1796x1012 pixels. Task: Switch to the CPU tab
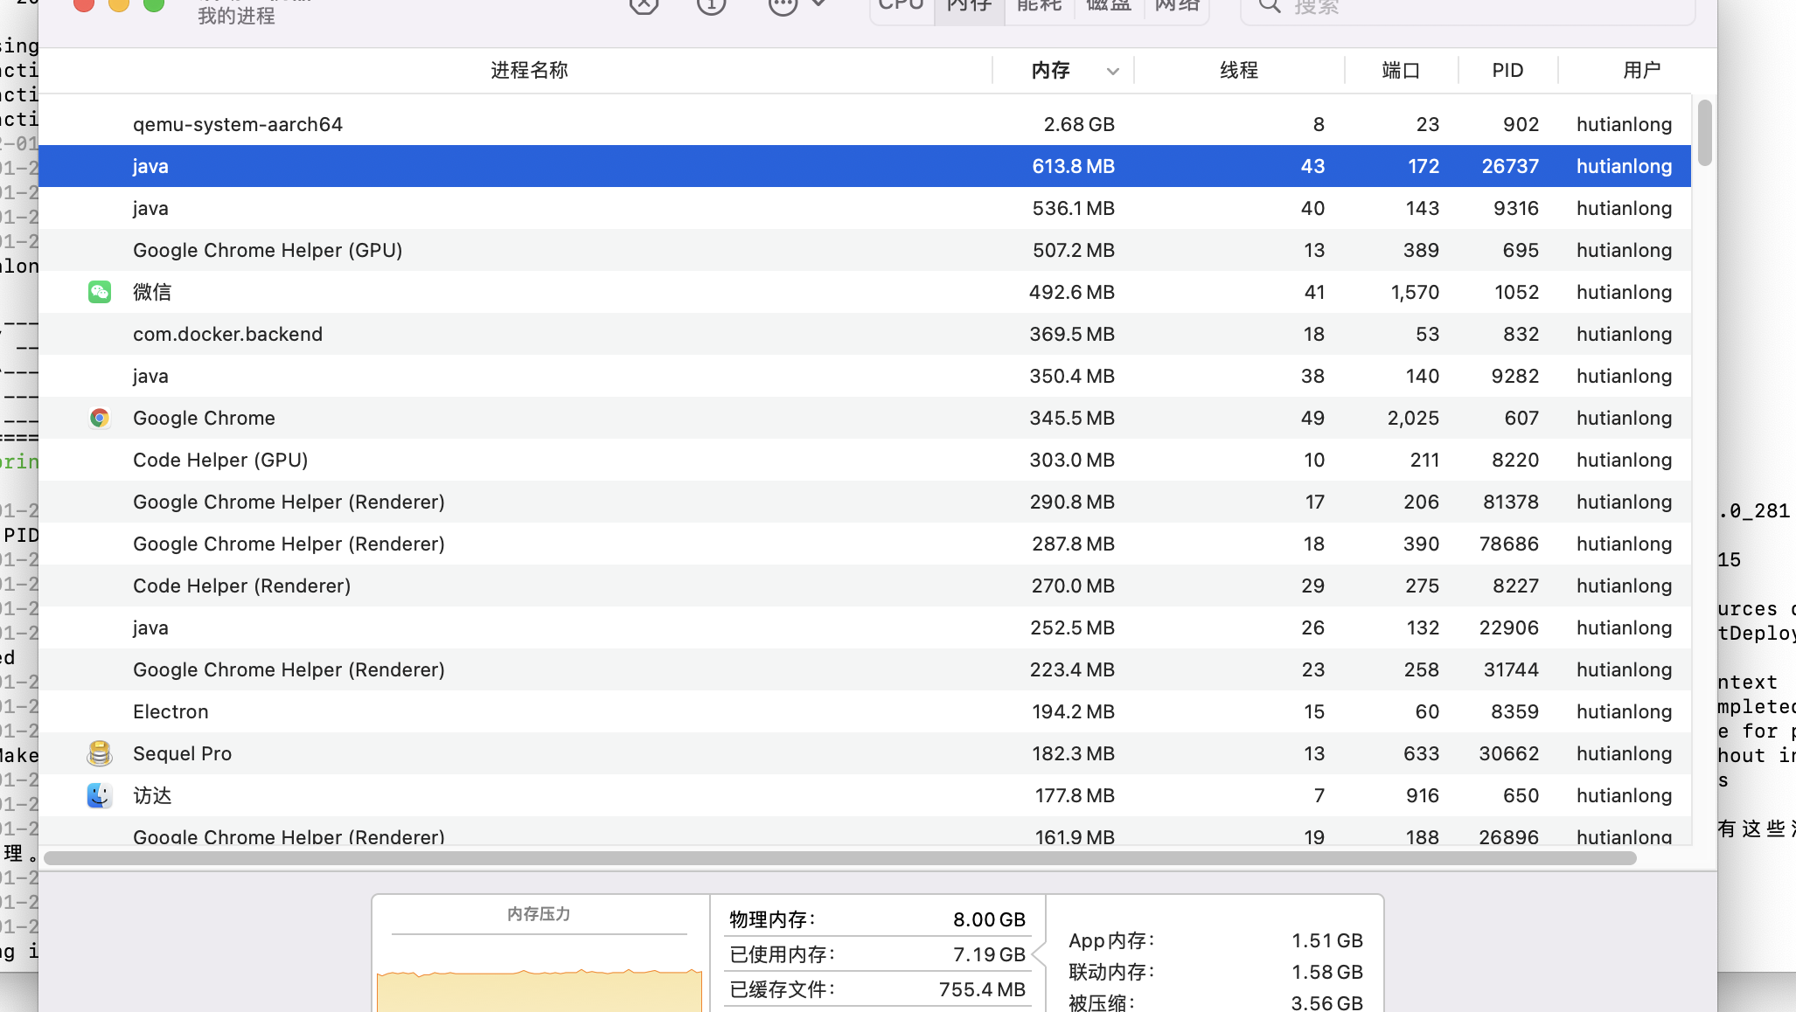[900, 7]
